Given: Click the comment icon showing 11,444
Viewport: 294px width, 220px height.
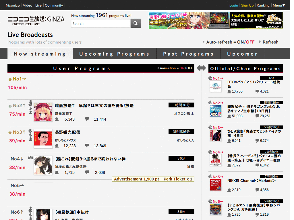Looking at the screenshot, I should (87, 119).
